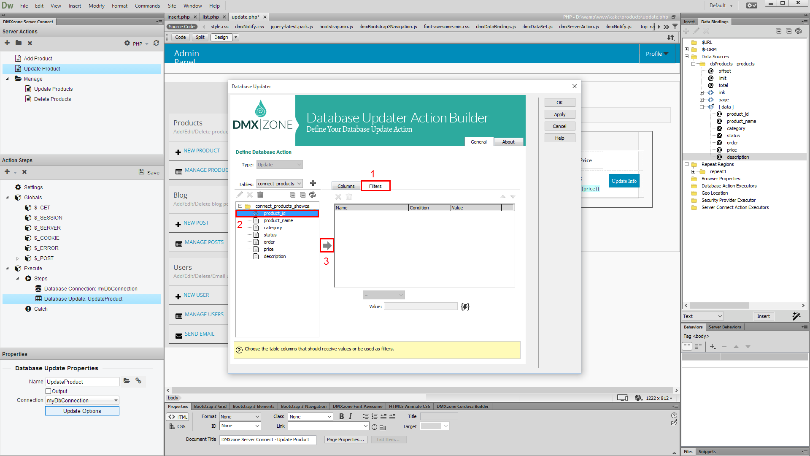Open magic wand icon in Bindings panel

point(796,316)
